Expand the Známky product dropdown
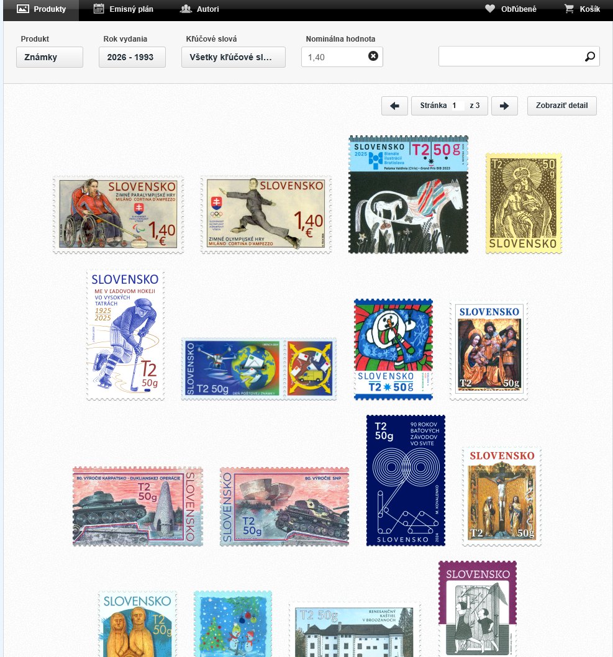The height and width of the screenshot is (657, 613). click(x=50, y=57)
